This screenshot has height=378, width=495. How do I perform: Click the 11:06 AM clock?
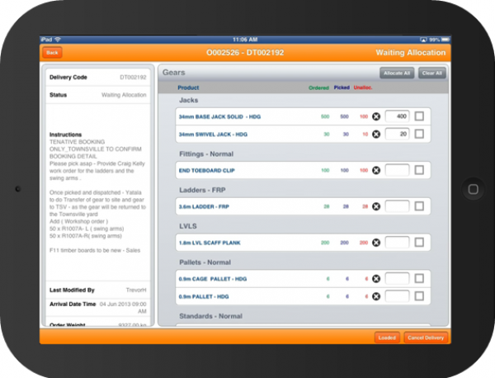[x=245, y=40]
